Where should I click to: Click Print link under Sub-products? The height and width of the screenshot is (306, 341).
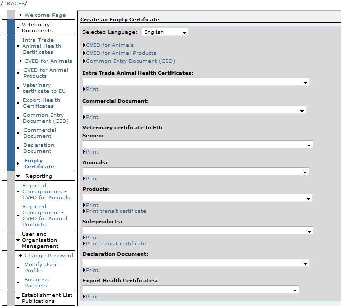[x=92, y=237]
